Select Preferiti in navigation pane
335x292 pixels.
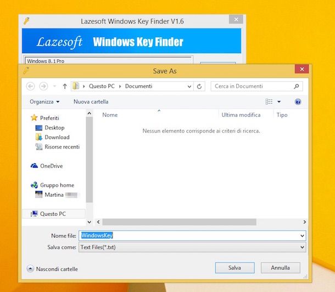(49, 118)
